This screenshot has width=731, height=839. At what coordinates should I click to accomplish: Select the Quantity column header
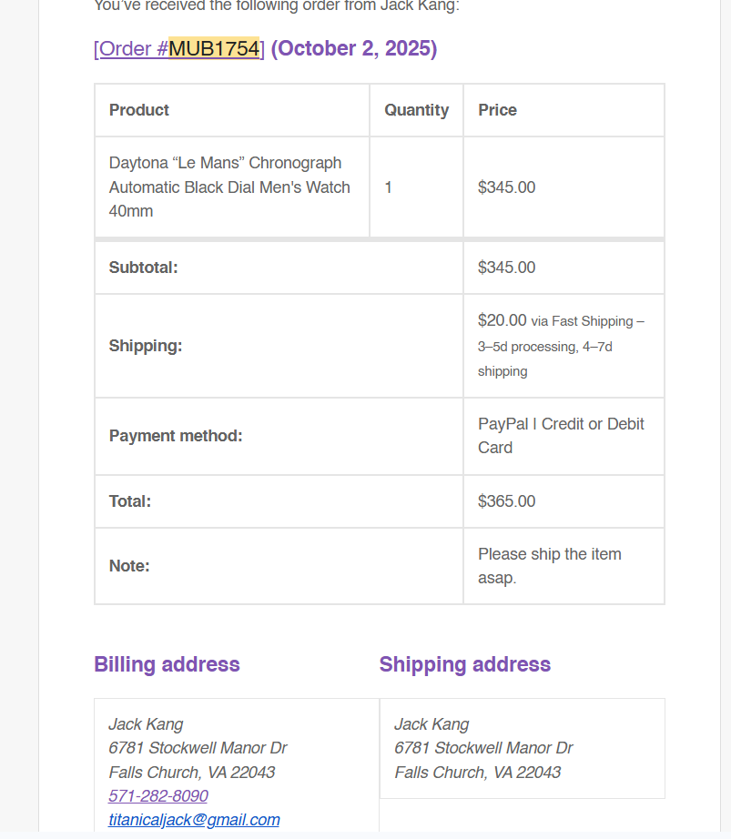pos(416,110)
